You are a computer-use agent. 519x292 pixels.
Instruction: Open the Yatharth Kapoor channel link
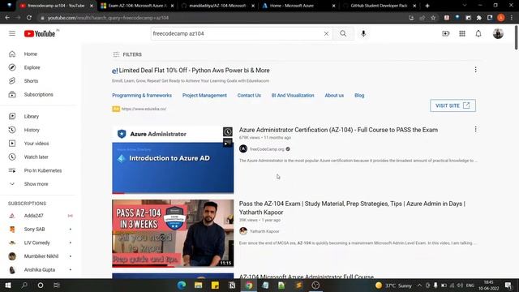click(x=264, y=231)
